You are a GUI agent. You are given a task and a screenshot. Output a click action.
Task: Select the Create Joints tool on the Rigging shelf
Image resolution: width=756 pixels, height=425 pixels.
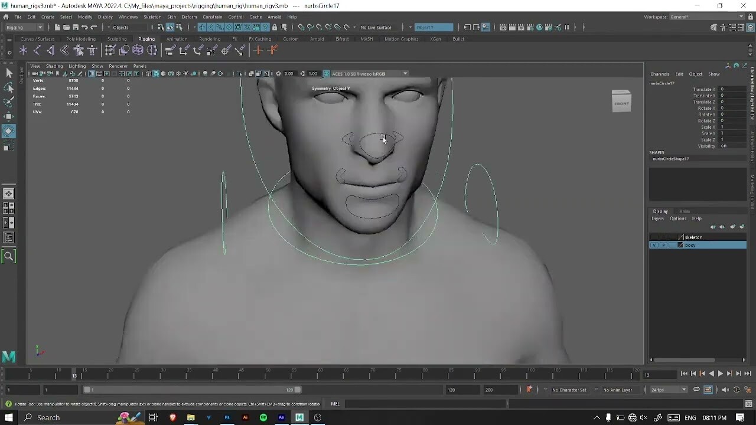click(x=23, y=50)
